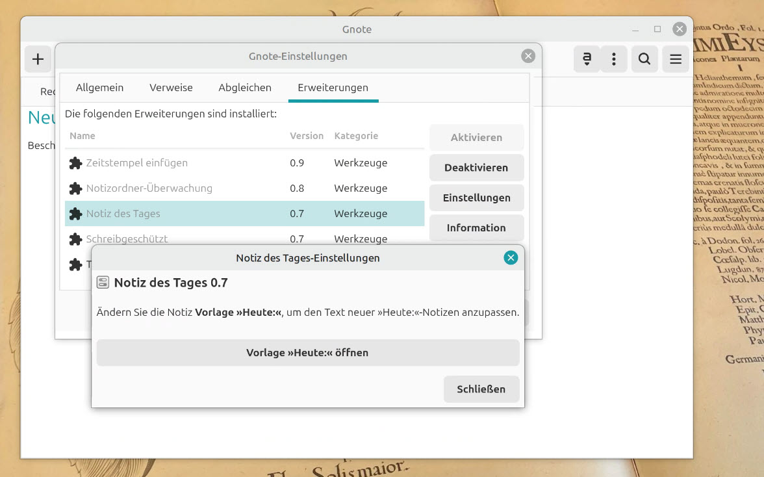Switch to the Verweise tab
The image size is (764, 477).
coord(171,88)
